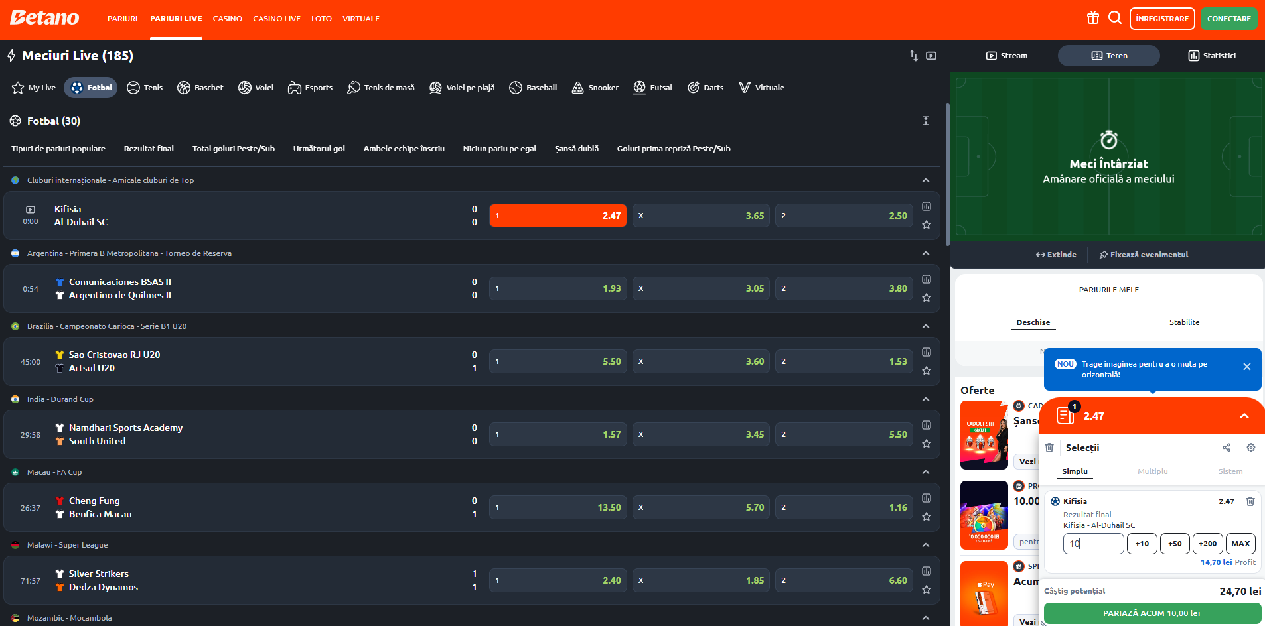The image size is (1265, 626).
Task: Switch to the Statistici tab
Action: point(1212,56)
